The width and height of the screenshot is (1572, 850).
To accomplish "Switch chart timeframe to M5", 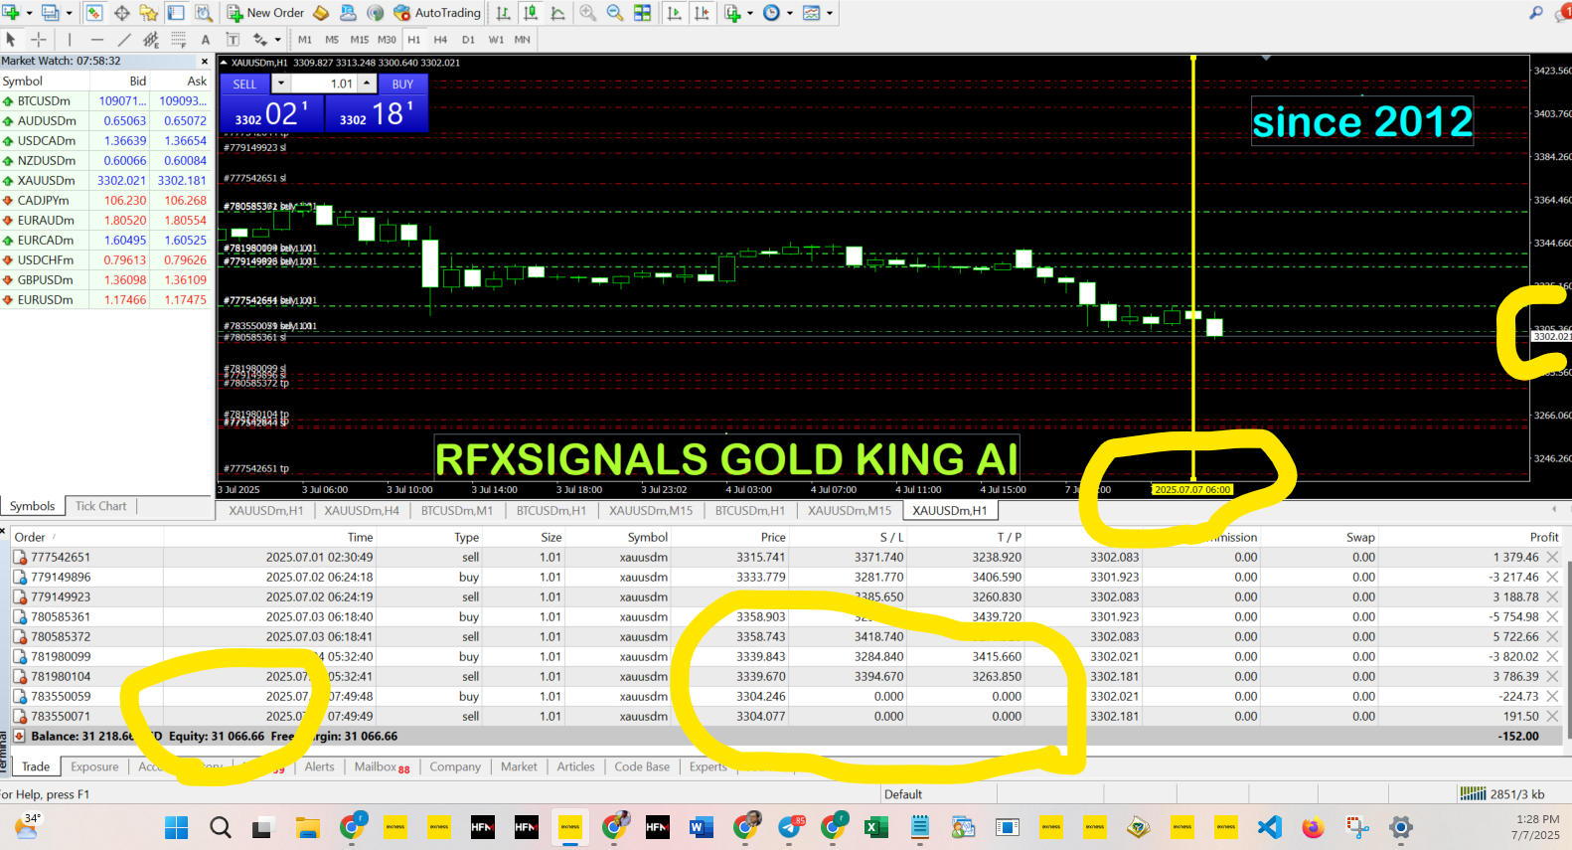I will pos(332,40).
